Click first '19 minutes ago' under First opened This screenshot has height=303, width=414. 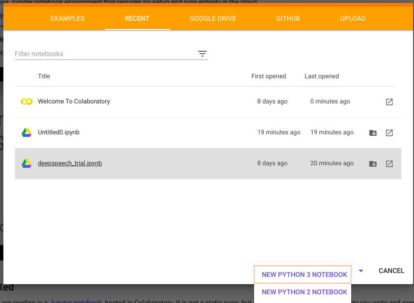tap(279, 132)
